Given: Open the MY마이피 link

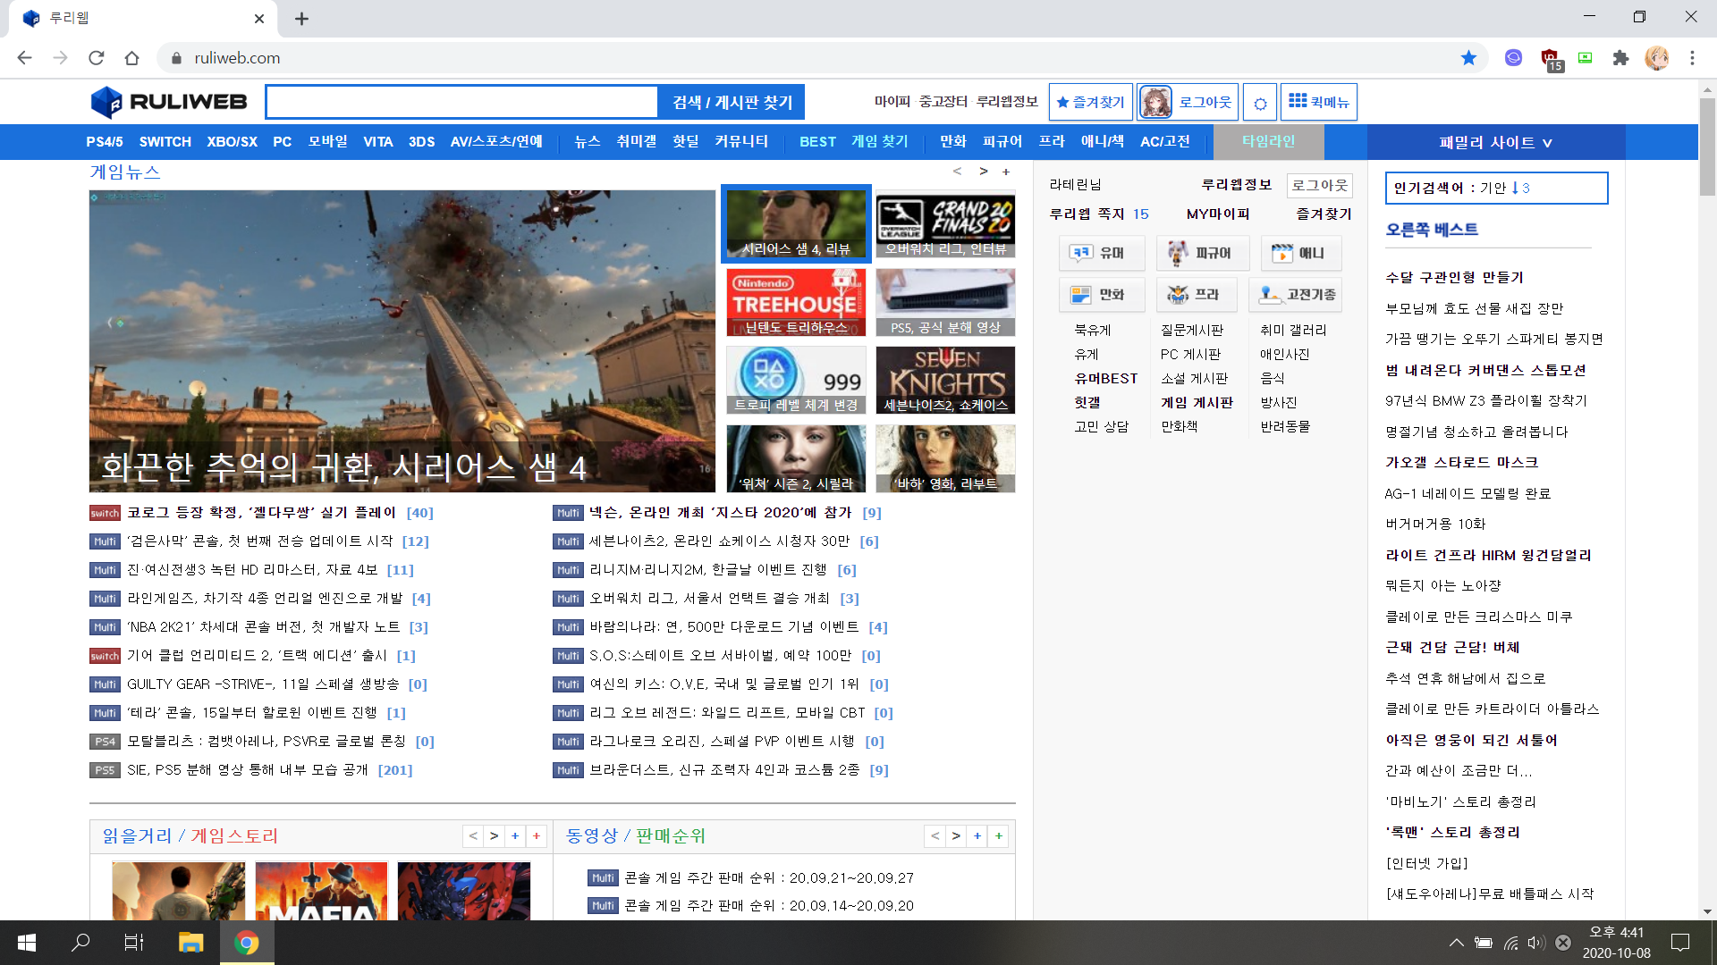Looking at the screenshot, I should pos(1218,214).
